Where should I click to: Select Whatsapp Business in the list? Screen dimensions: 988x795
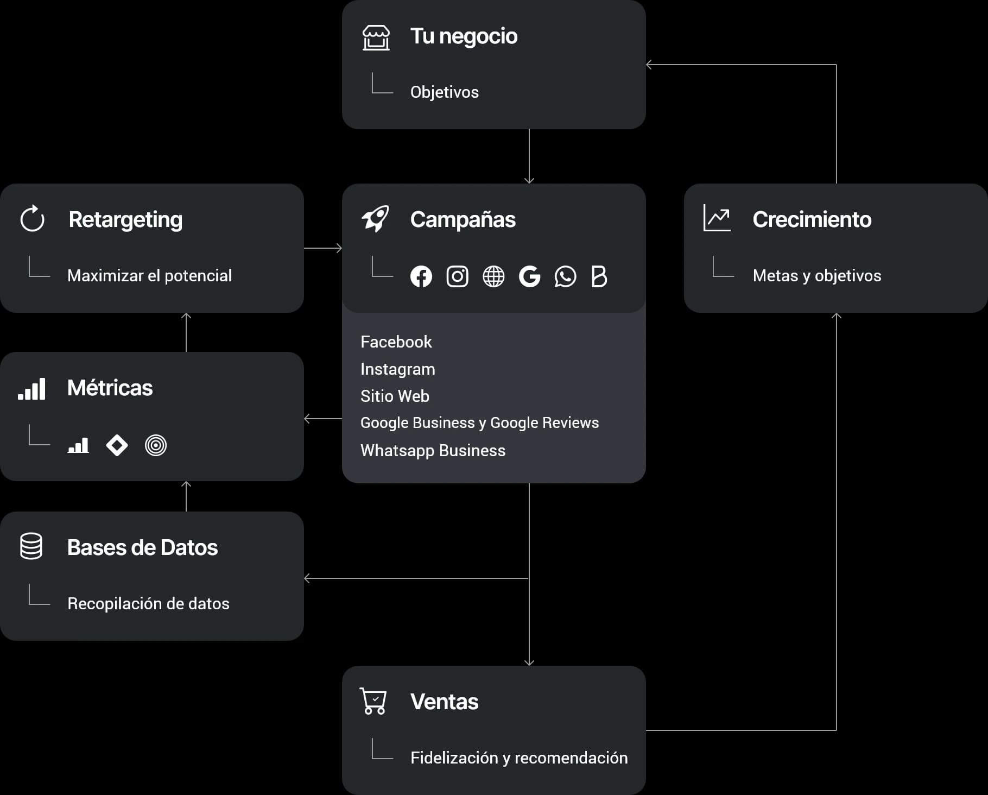pos(433,450)
